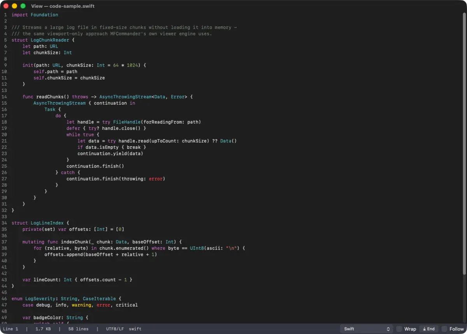Click 'case debug, info, warning' line 47
Screen dimensions: 467x334
(80, 305)
